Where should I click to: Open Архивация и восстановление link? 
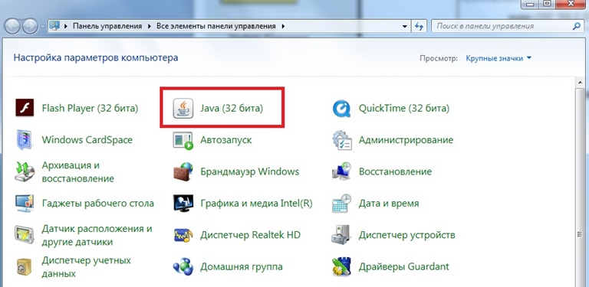tap(77, 171)
